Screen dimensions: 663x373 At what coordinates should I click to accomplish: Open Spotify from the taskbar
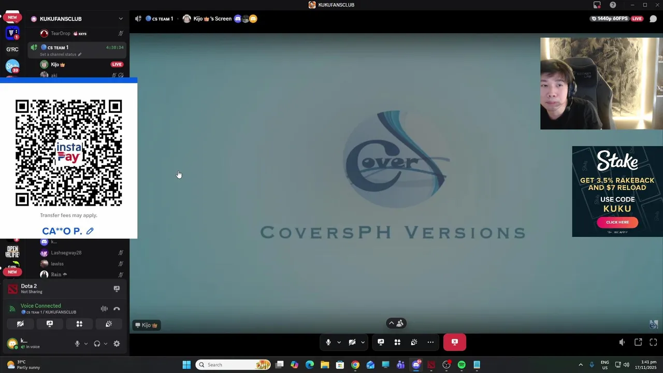462,365
